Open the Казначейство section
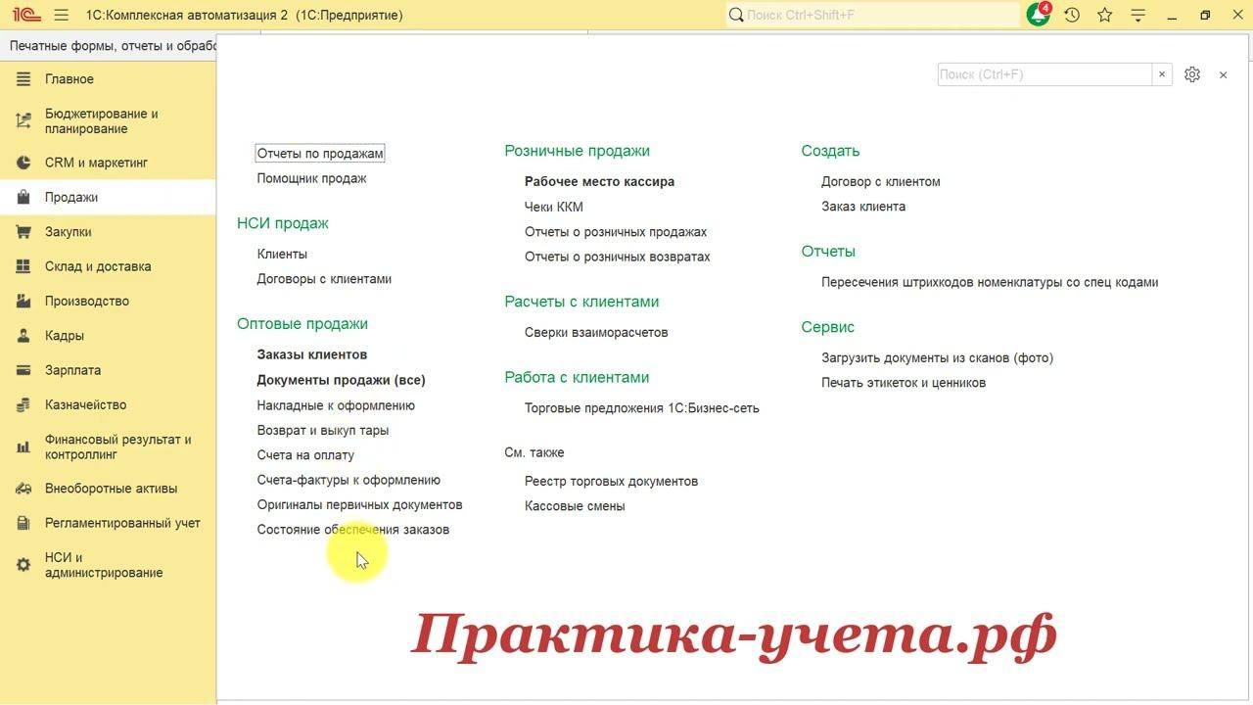This screenshot has width=1253, height=705. [x=85, y=404]
